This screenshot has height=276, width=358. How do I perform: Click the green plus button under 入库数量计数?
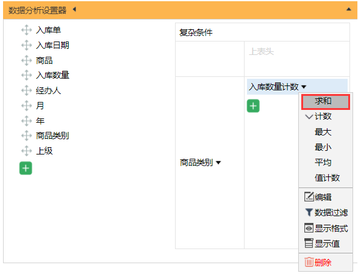(253, 106)
